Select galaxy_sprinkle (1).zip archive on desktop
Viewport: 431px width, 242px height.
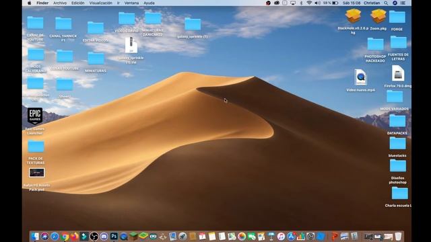(x=131, y=45)
